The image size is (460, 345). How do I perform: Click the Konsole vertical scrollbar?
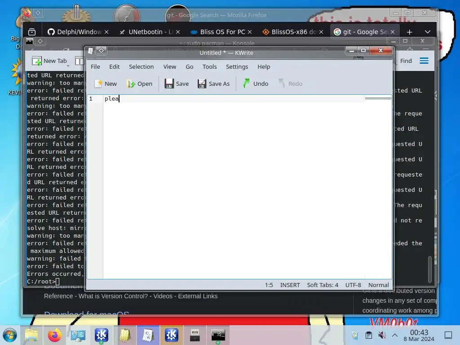click(x=430, y=270)
